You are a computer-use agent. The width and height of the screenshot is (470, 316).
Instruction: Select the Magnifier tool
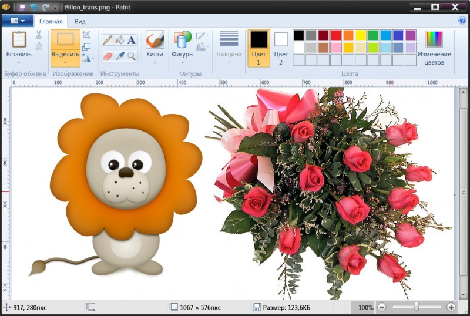point(132,56)
